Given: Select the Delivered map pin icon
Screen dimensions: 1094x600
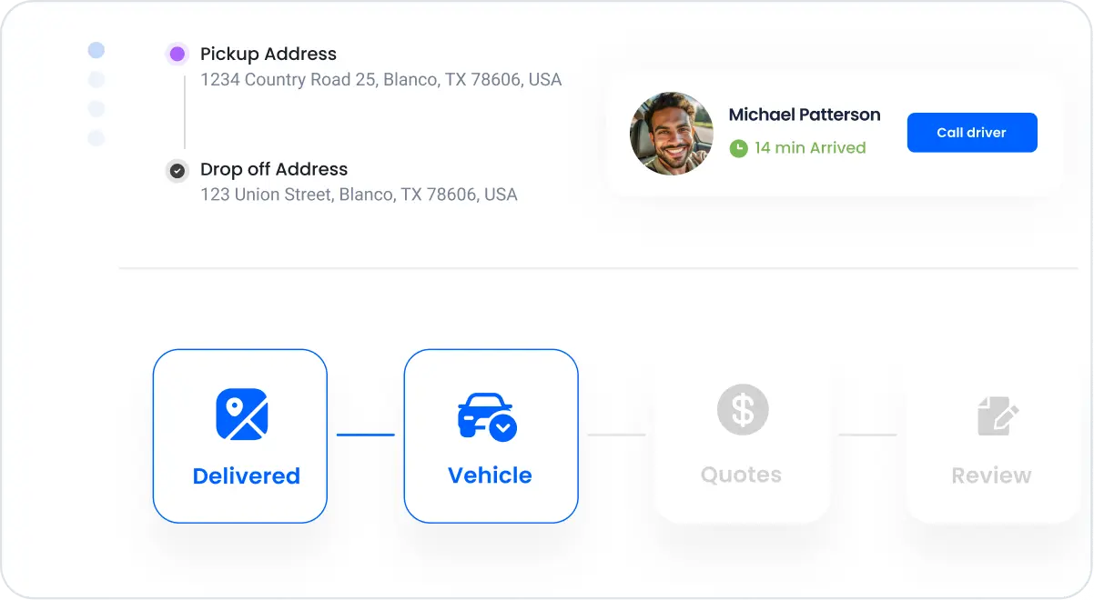Looking at the screenshot, I should click(240, 414).
